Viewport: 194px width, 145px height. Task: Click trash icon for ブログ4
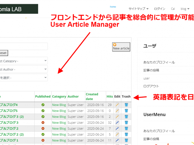click(126, 105)
